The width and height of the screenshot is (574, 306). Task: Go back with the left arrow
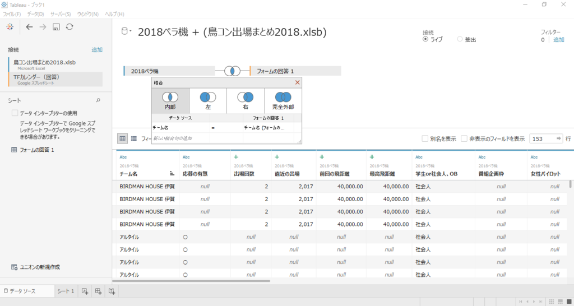coord(29,27)
